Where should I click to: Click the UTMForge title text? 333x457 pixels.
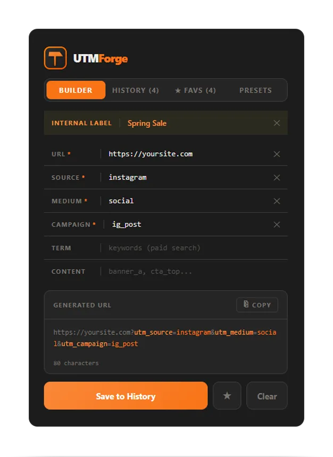[x=101, y=59]
